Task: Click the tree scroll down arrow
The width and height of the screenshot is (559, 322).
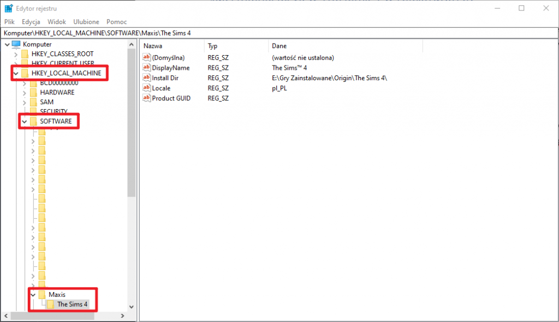Action: click(131, 307)
